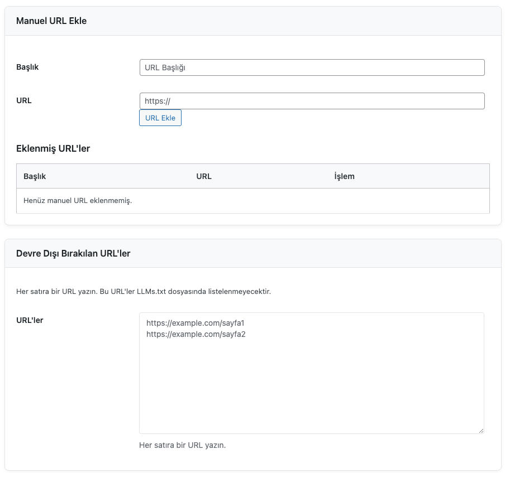Grab the textarea resize handle
The width and height of the screenshot is (510, 478).
(x=480, y=430)
